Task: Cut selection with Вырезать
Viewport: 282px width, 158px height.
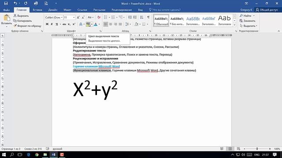Action: pyautogui.click(x=21, y=16)
